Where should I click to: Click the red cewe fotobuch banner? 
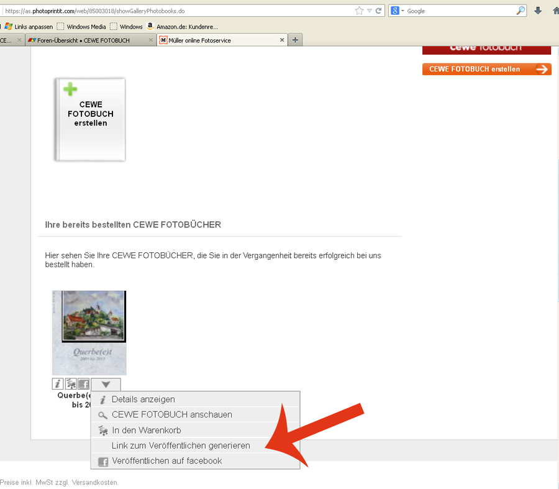tap(486, 50)
